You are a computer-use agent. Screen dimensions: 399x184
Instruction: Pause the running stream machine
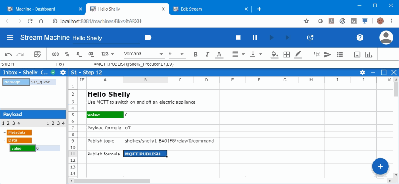click(254, 37)
